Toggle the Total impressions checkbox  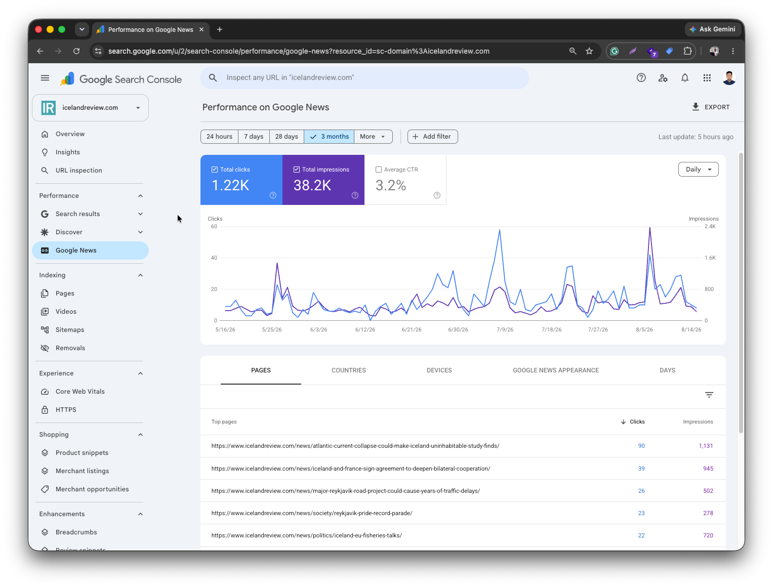(x=297, y=170)
